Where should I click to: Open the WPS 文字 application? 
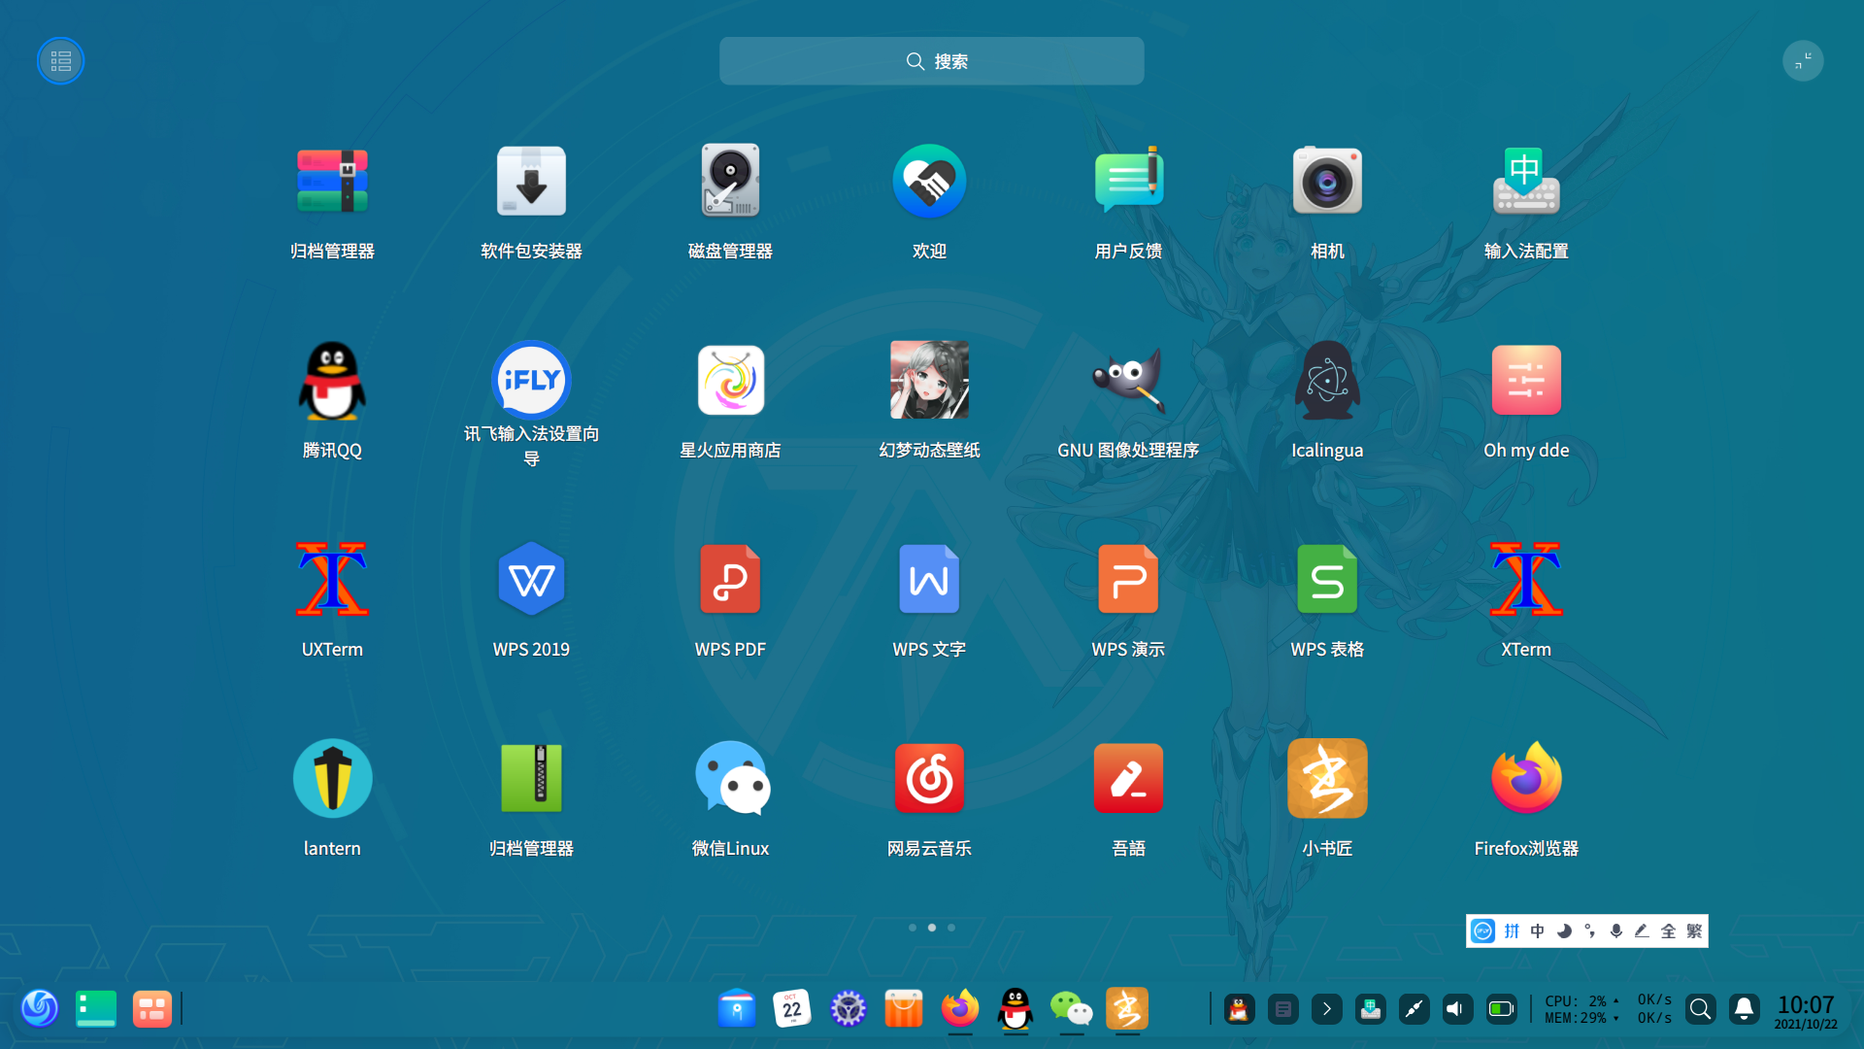(929, 580)
